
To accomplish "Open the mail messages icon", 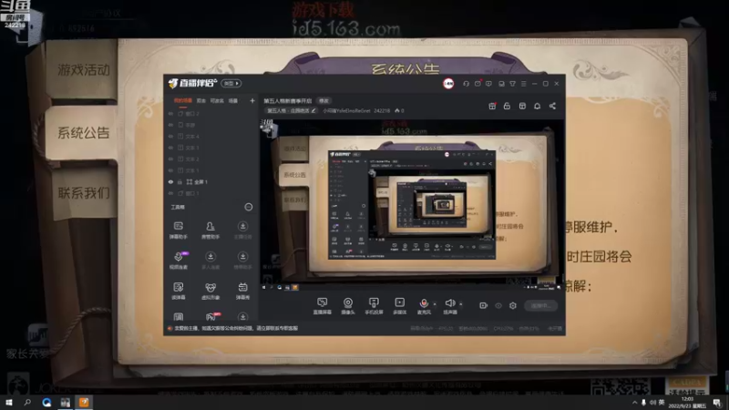I will pos(477,84).
